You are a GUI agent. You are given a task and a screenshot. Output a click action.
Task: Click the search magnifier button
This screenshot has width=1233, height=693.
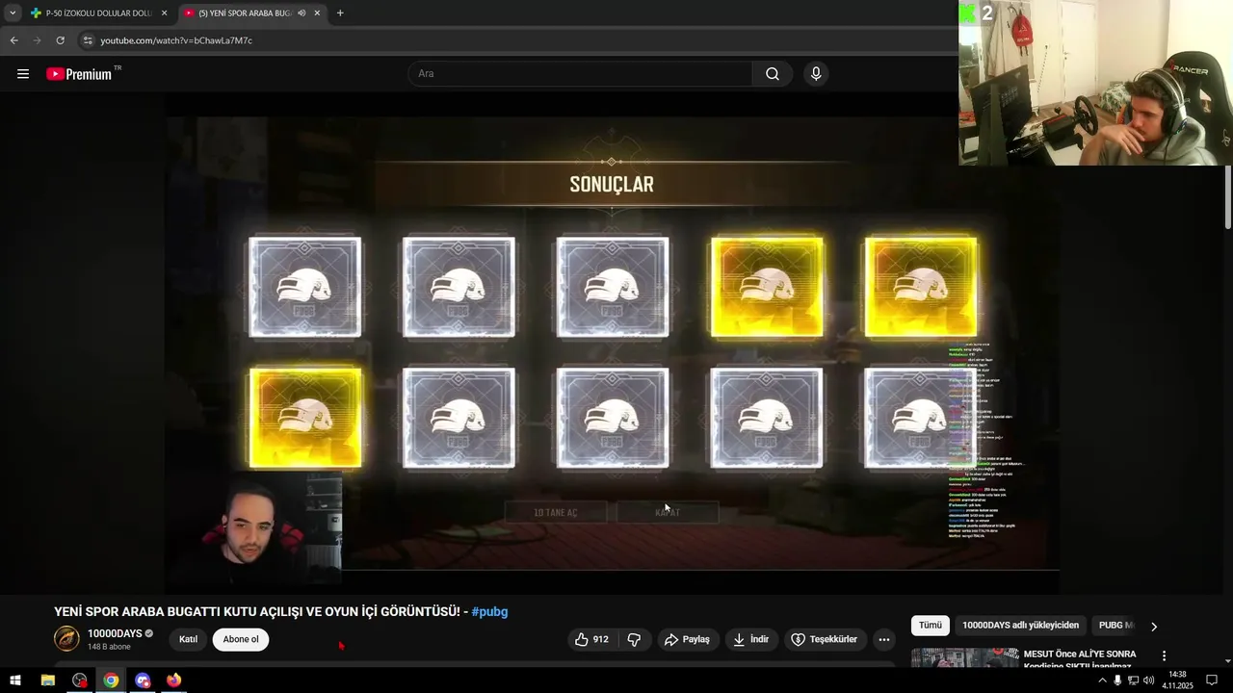pos(773,74)
